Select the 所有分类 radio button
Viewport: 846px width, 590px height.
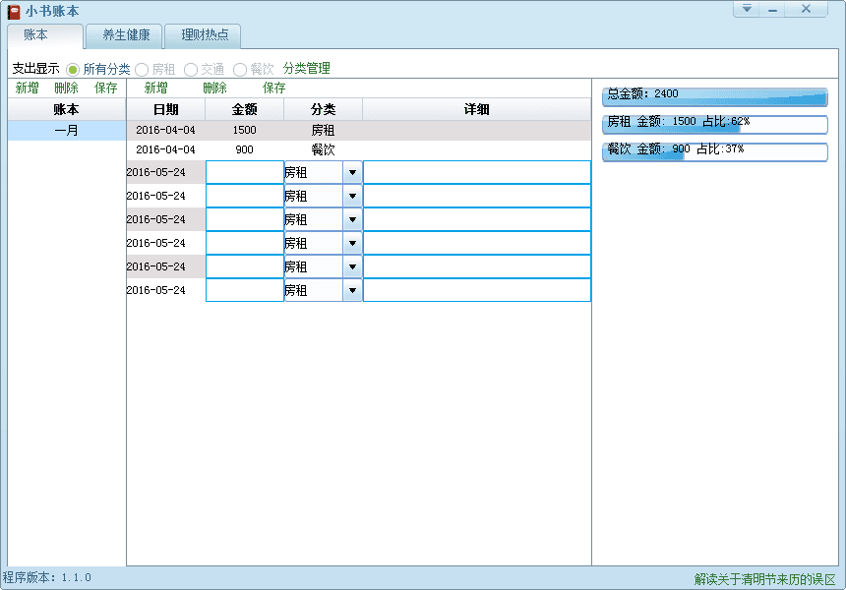pyautogui.click(x=74, y=69)
